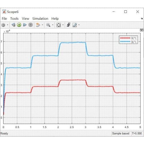Open the View menu
Viewport: 144px width, 144px height.
coord(25,18)
